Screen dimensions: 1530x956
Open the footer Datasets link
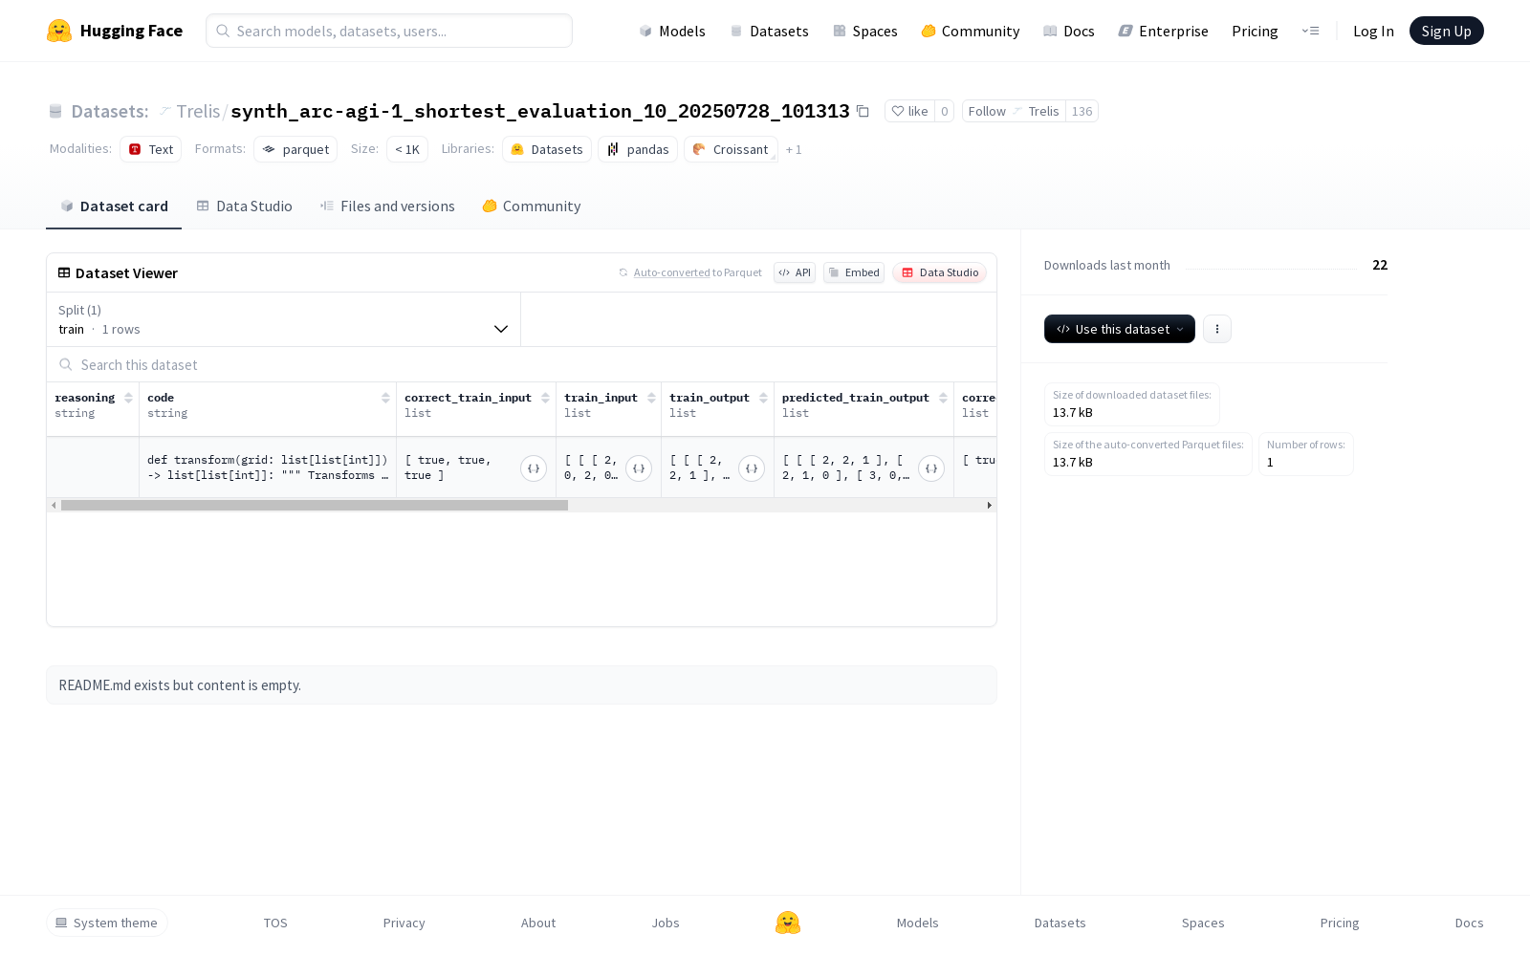1060,923
